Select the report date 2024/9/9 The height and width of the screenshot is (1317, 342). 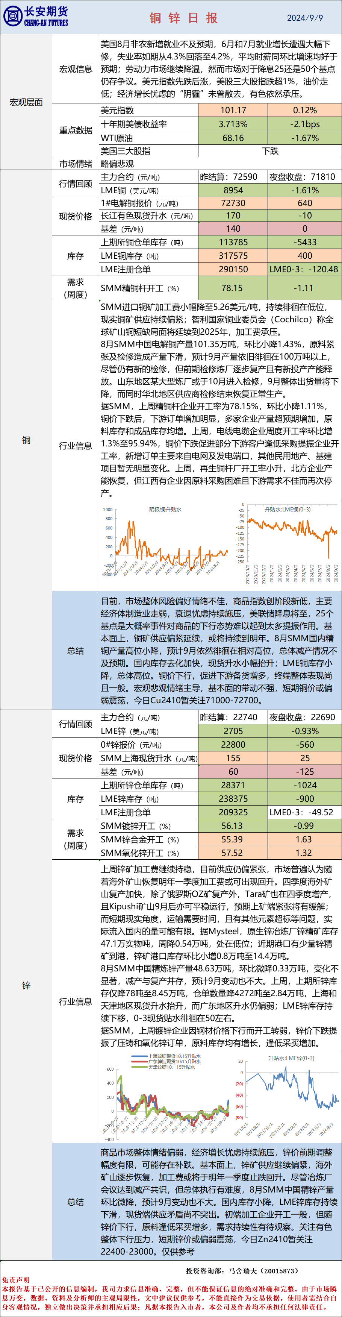coord(305,18)
